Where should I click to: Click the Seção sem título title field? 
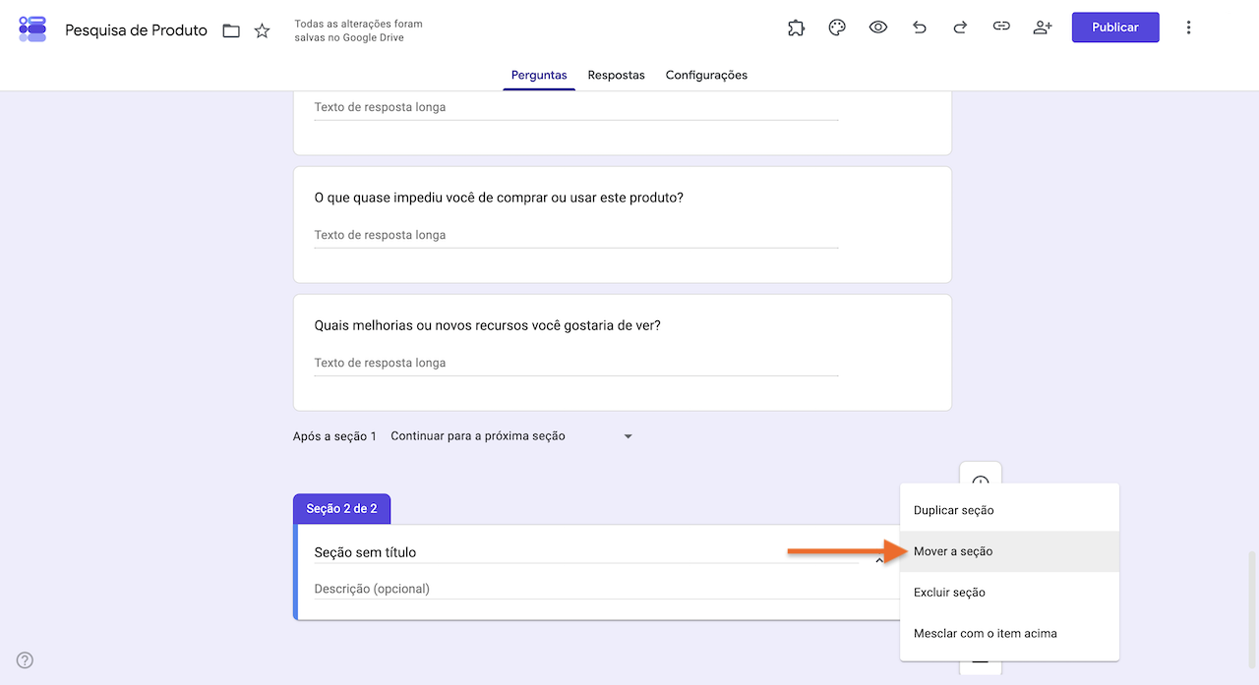[586, 552]
